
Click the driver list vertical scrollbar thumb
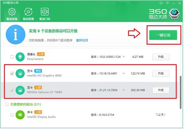180,92
